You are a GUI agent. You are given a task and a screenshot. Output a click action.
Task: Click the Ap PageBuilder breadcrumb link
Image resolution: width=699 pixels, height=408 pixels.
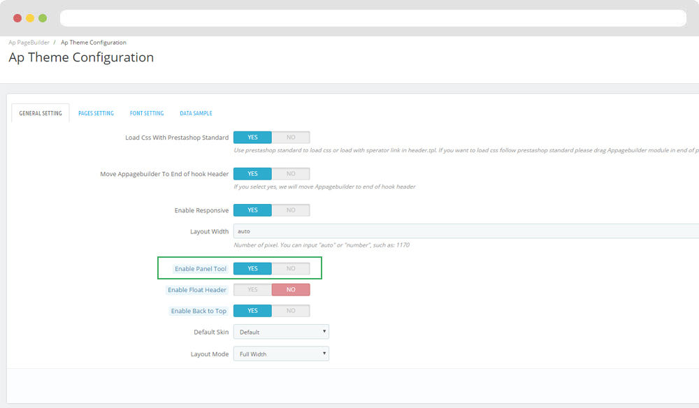[29, 43]
